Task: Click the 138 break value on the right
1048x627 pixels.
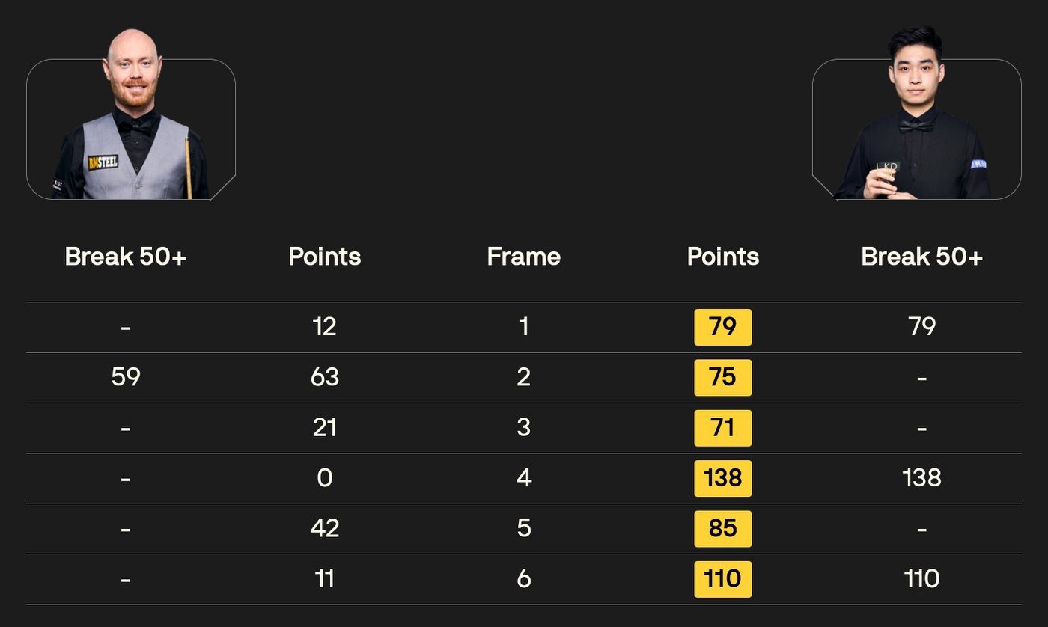Action: [x=921, y=478]
